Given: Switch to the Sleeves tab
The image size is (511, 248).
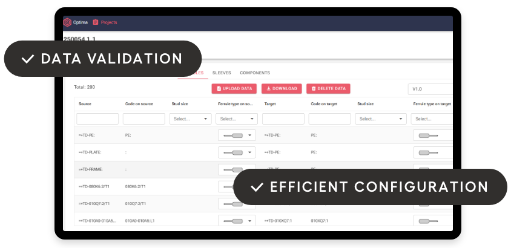Looking at the screenshot, I should [222, 73].
